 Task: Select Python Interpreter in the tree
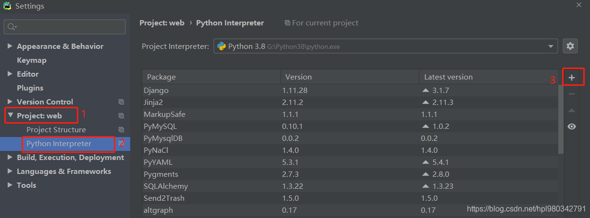pos(59,144)
